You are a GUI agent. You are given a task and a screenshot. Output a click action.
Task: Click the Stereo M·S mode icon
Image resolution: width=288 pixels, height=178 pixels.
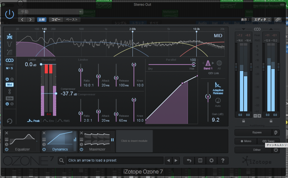[10, 60]
